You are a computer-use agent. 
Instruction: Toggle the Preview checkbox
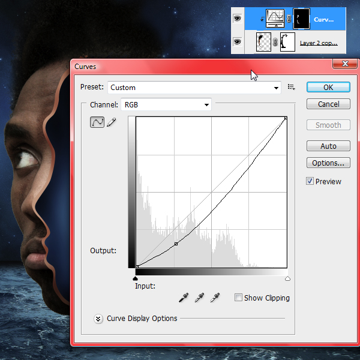(x=310, y=181)
